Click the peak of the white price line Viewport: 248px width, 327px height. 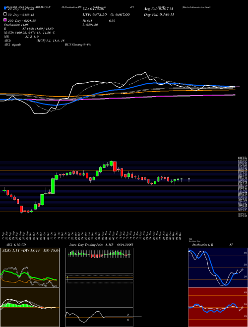click(145, 72)
